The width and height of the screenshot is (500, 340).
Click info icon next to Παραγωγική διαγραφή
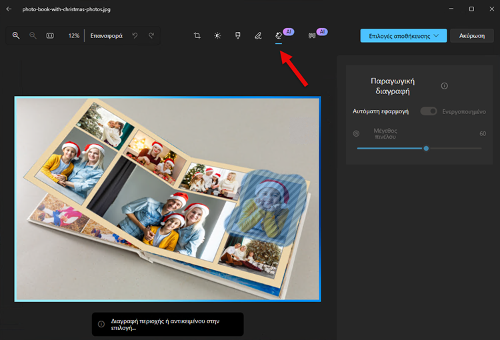tap(444, 86)
